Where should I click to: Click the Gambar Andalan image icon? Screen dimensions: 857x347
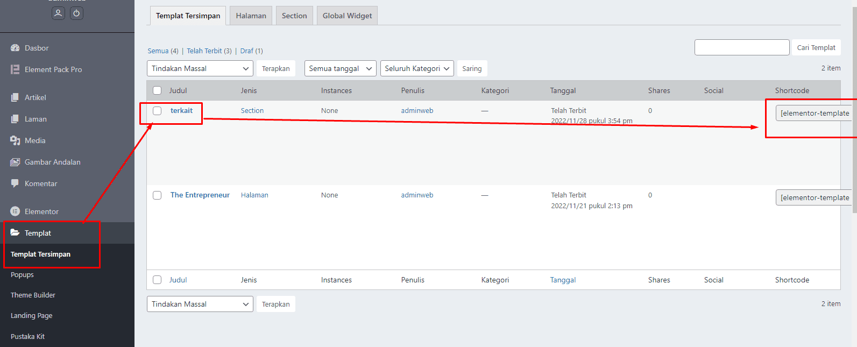15,162
